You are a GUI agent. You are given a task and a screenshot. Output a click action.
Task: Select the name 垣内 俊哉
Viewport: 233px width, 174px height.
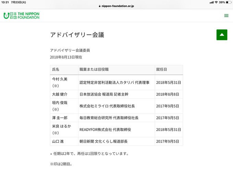pos(60,103)
